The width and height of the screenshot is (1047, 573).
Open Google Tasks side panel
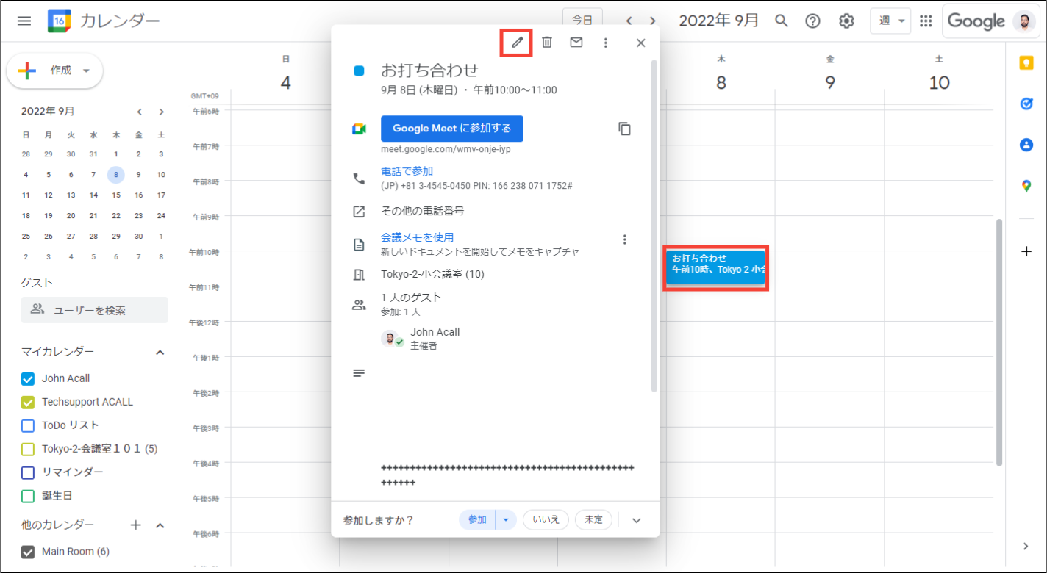coord(1026,104)
